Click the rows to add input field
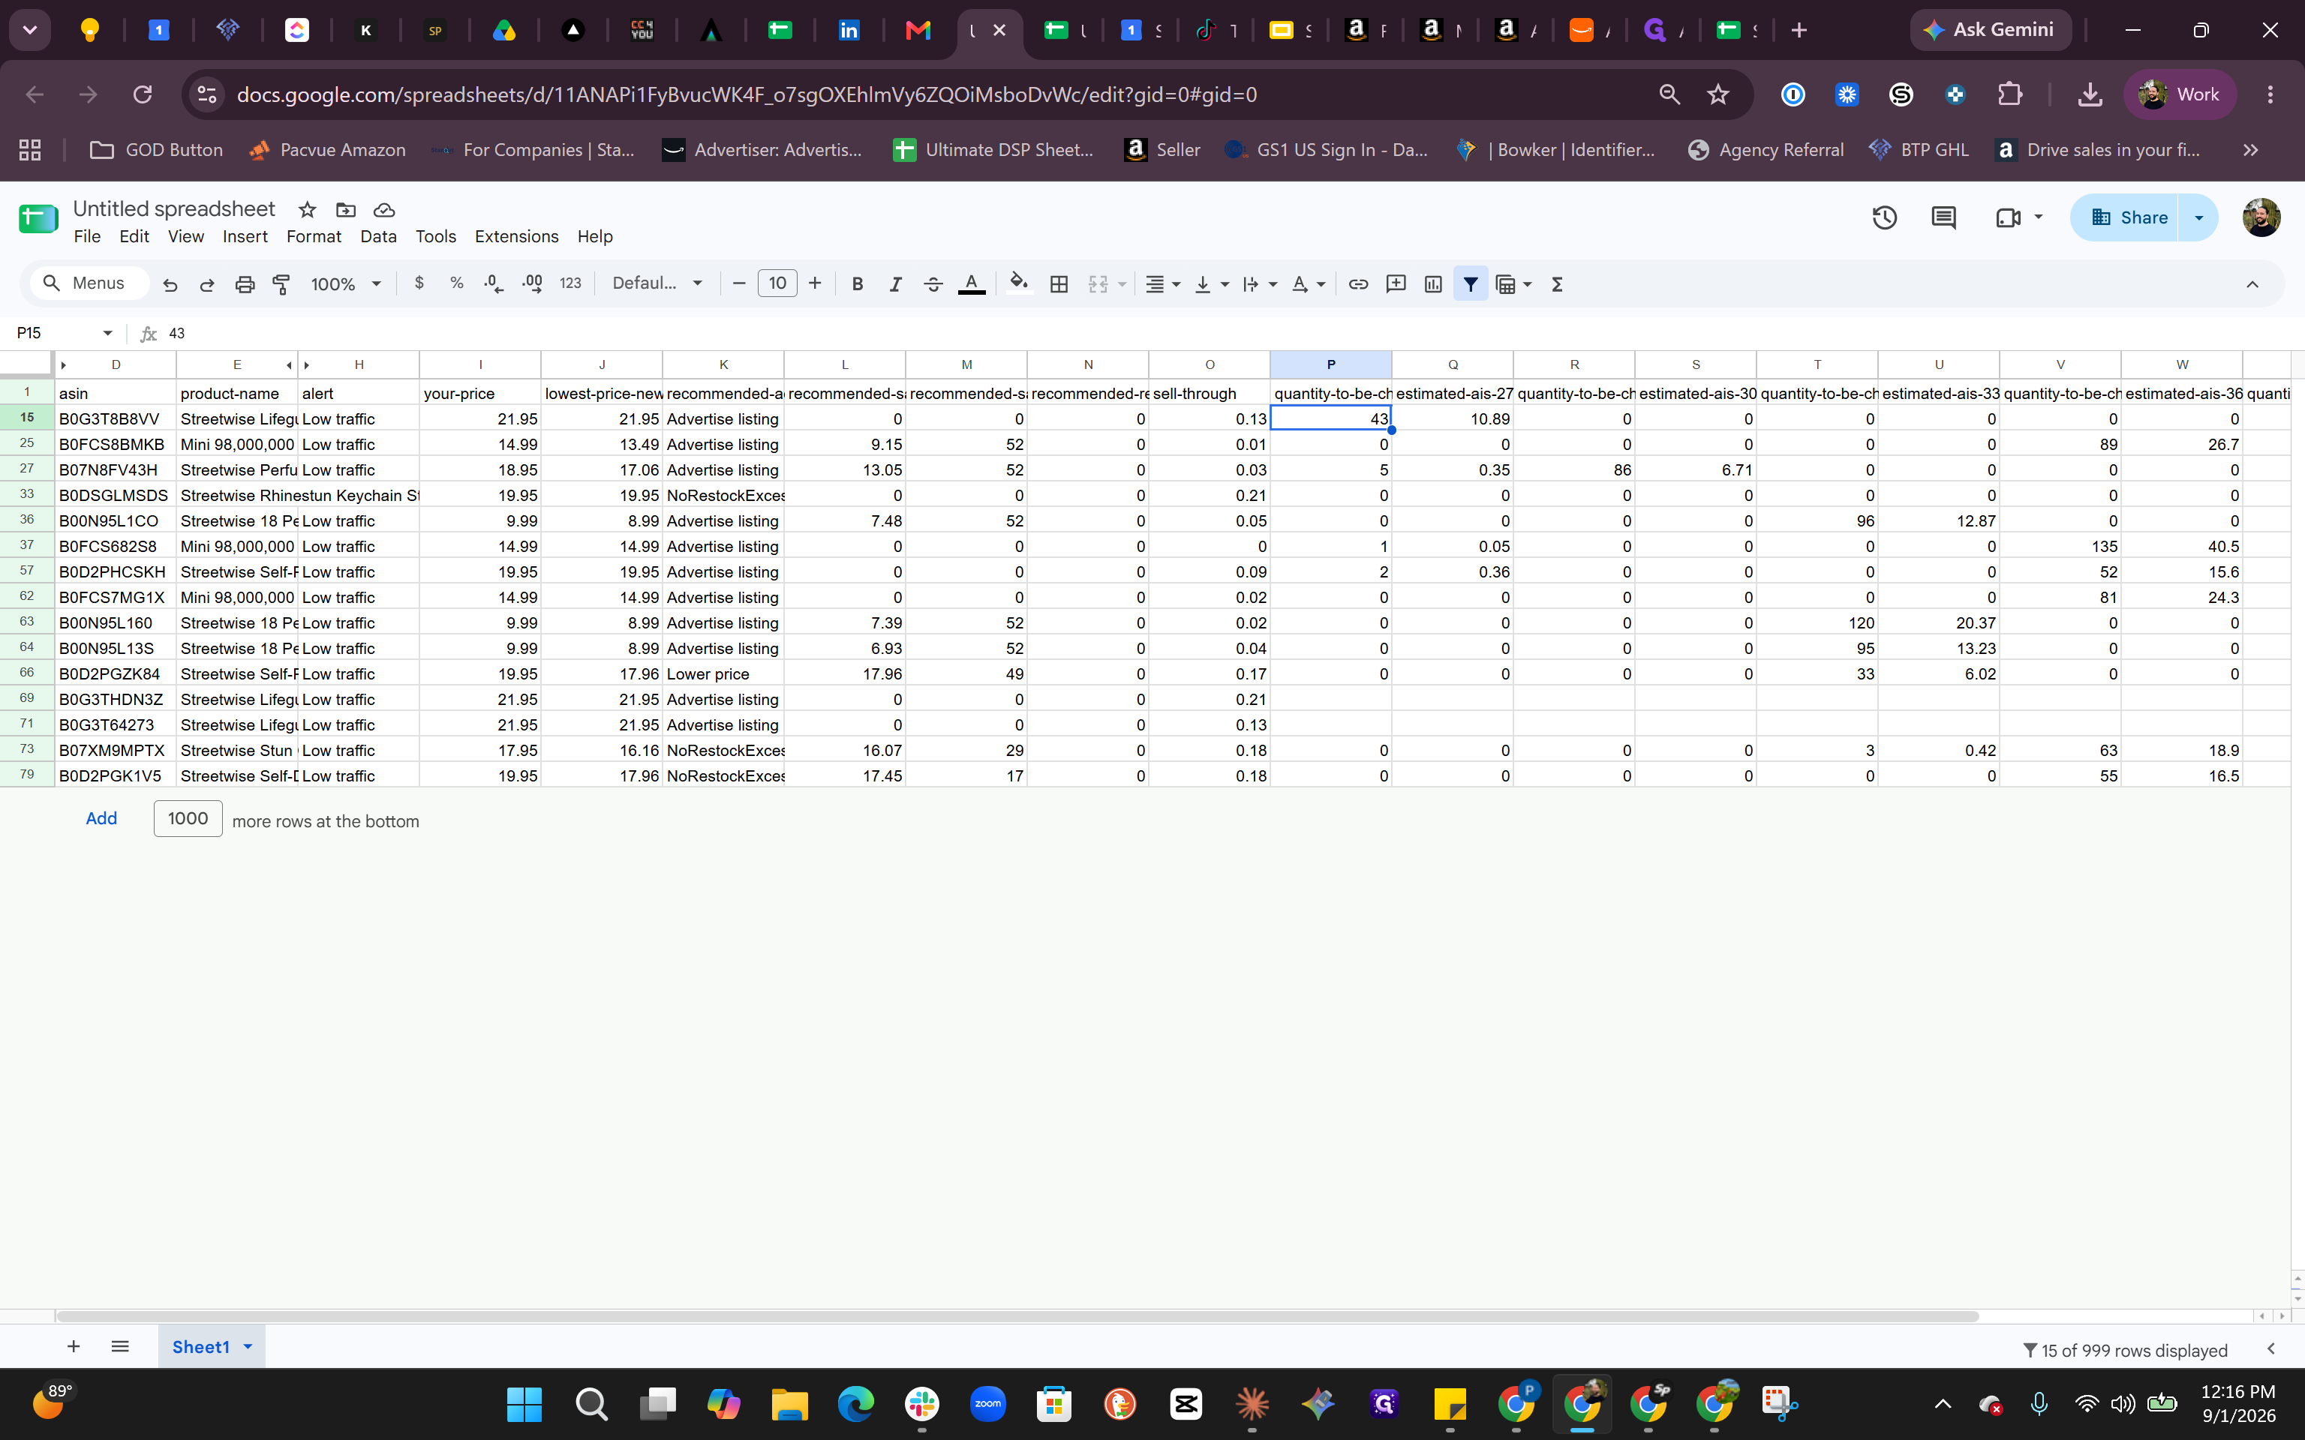Screen dimensions: 2305x1440 point(188,818)
